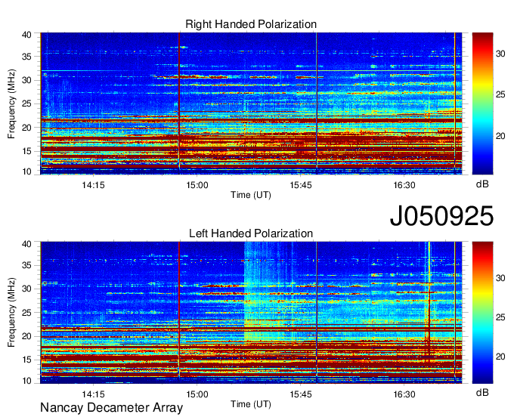Click the "40" frequency tick of the Left Handed plot

click(26, 244)
